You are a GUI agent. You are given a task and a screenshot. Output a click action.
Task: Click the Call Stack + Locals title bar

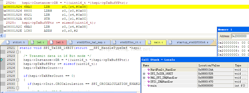point(195,60)
